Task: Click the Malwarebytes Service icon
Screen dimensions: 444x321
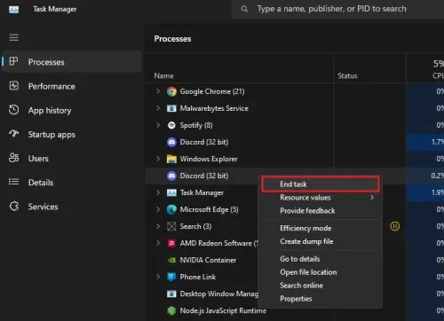Action: 171,108
